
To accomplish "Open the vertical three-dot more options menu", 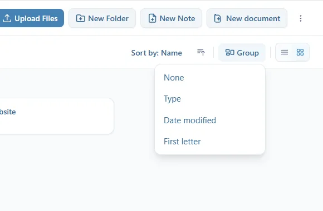I will pyautogui.click(x=301, y=18).
